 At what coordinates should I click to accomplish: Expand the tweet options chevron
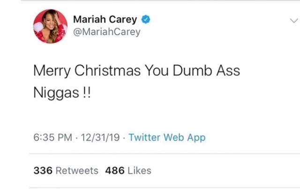coord(294,21)
